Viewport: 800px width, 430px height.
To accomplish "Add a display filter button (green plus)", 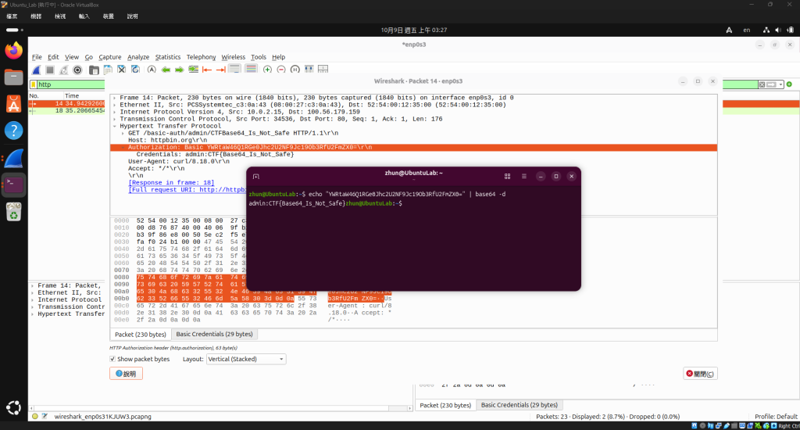I will pos(789,84).
